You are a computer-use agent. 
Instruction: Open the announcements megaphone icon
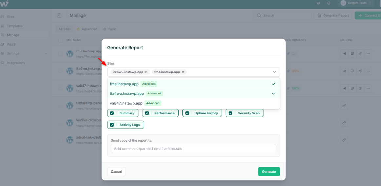(x=318, y=3)
